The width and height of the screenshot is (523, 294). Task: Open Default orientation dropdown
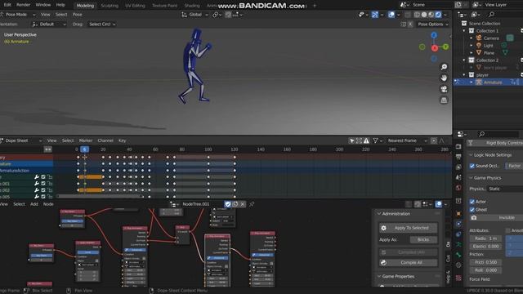[49, 24]
